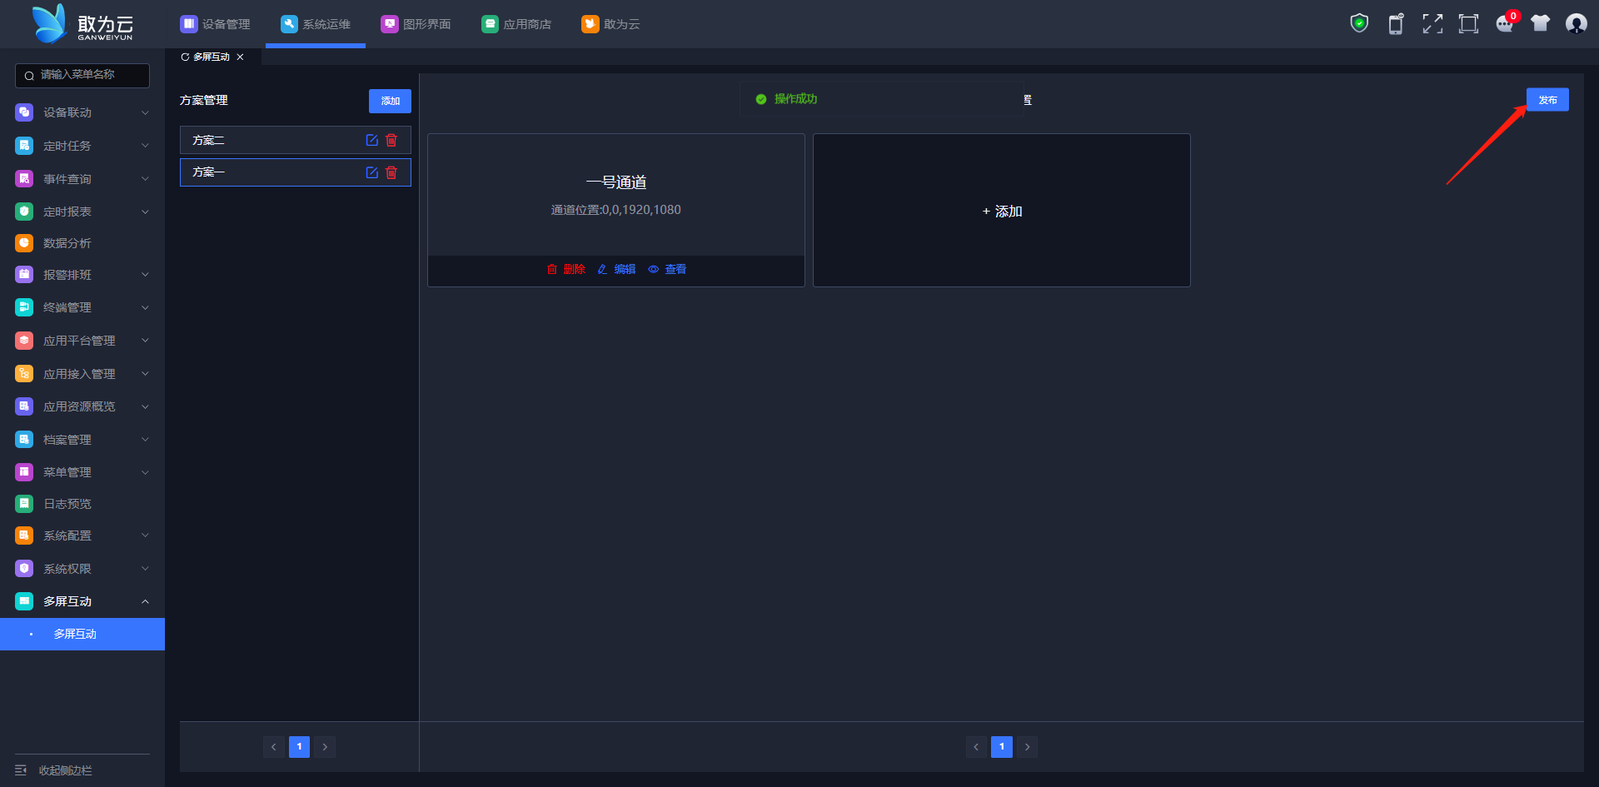Go to previous page in channel pagination
This screenshot has height=787, width=1599.
click(x=976, y=747)
